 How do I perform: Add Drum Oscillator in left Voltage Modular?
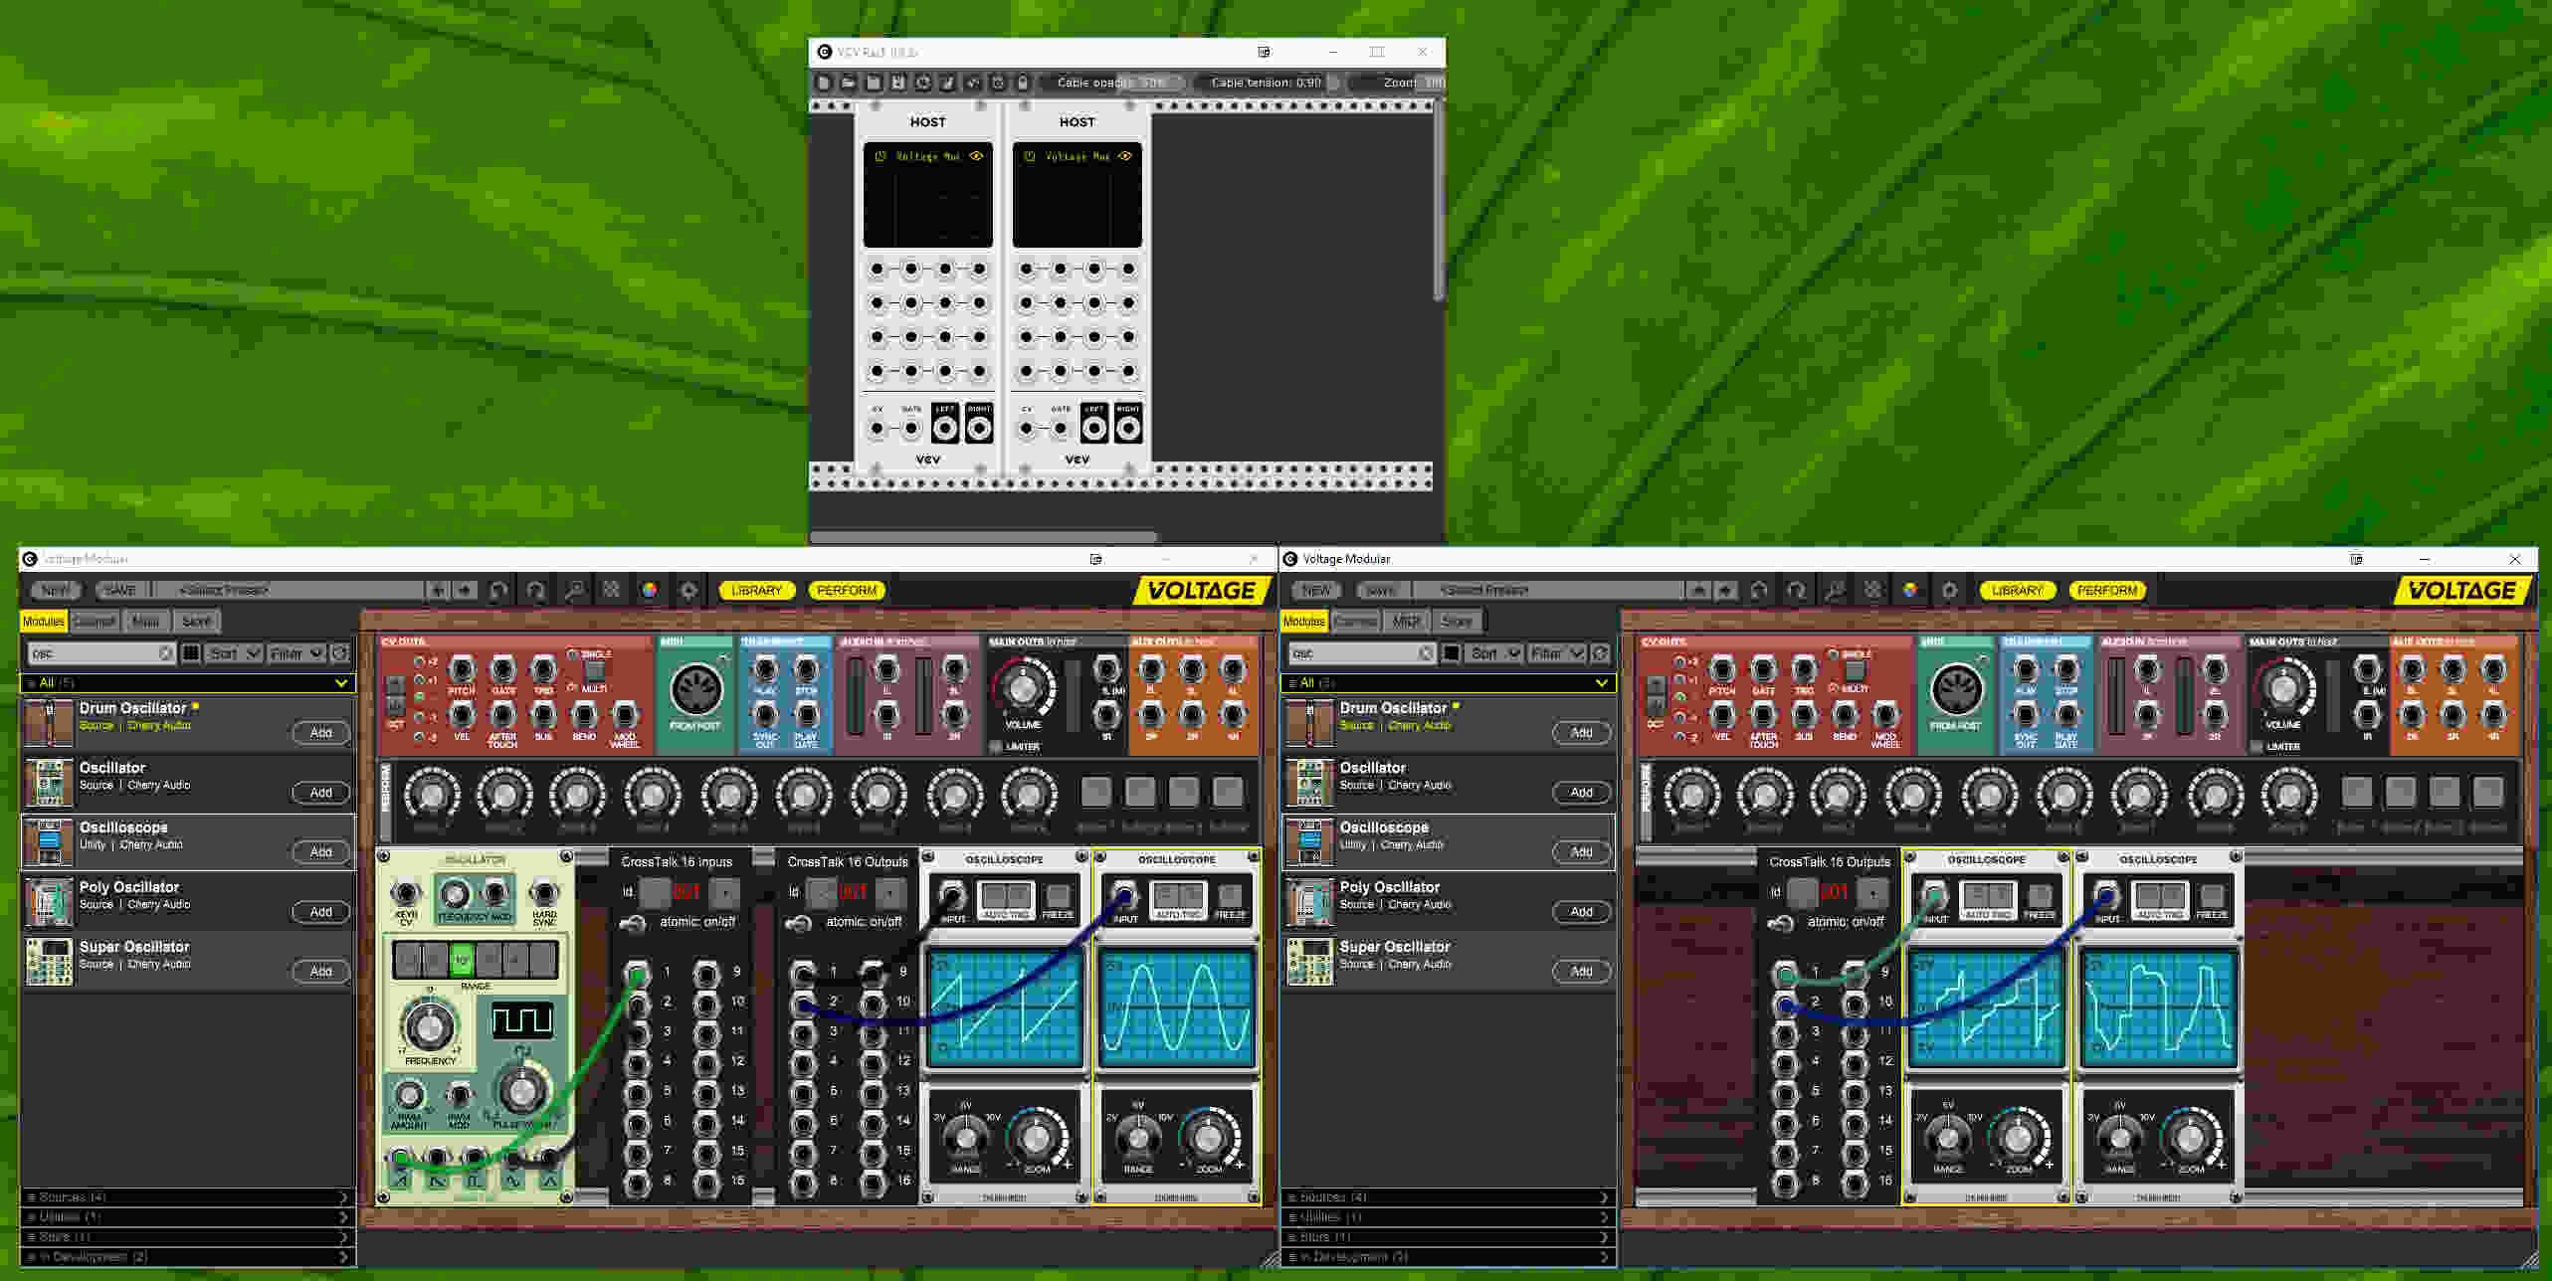[320, 733]
